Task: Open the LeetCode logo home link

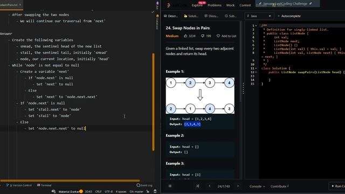Action: [169, 5]
